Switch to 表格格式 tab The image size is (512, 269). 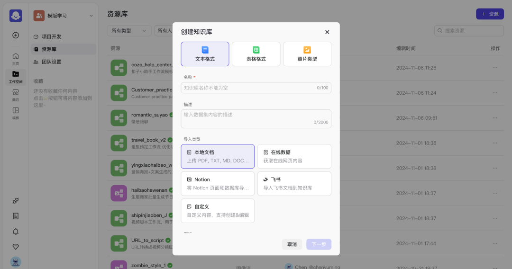pos(256,54)
